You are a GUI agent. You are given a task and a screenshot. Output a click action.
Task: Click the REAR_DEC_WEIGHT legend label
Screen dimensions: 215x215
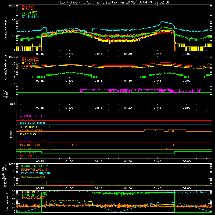33,177
